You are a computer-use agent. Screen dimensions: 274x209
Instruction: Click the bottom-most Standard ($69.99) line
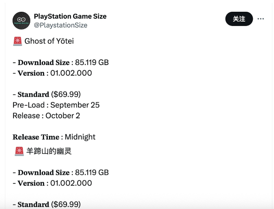coord(47,204)
